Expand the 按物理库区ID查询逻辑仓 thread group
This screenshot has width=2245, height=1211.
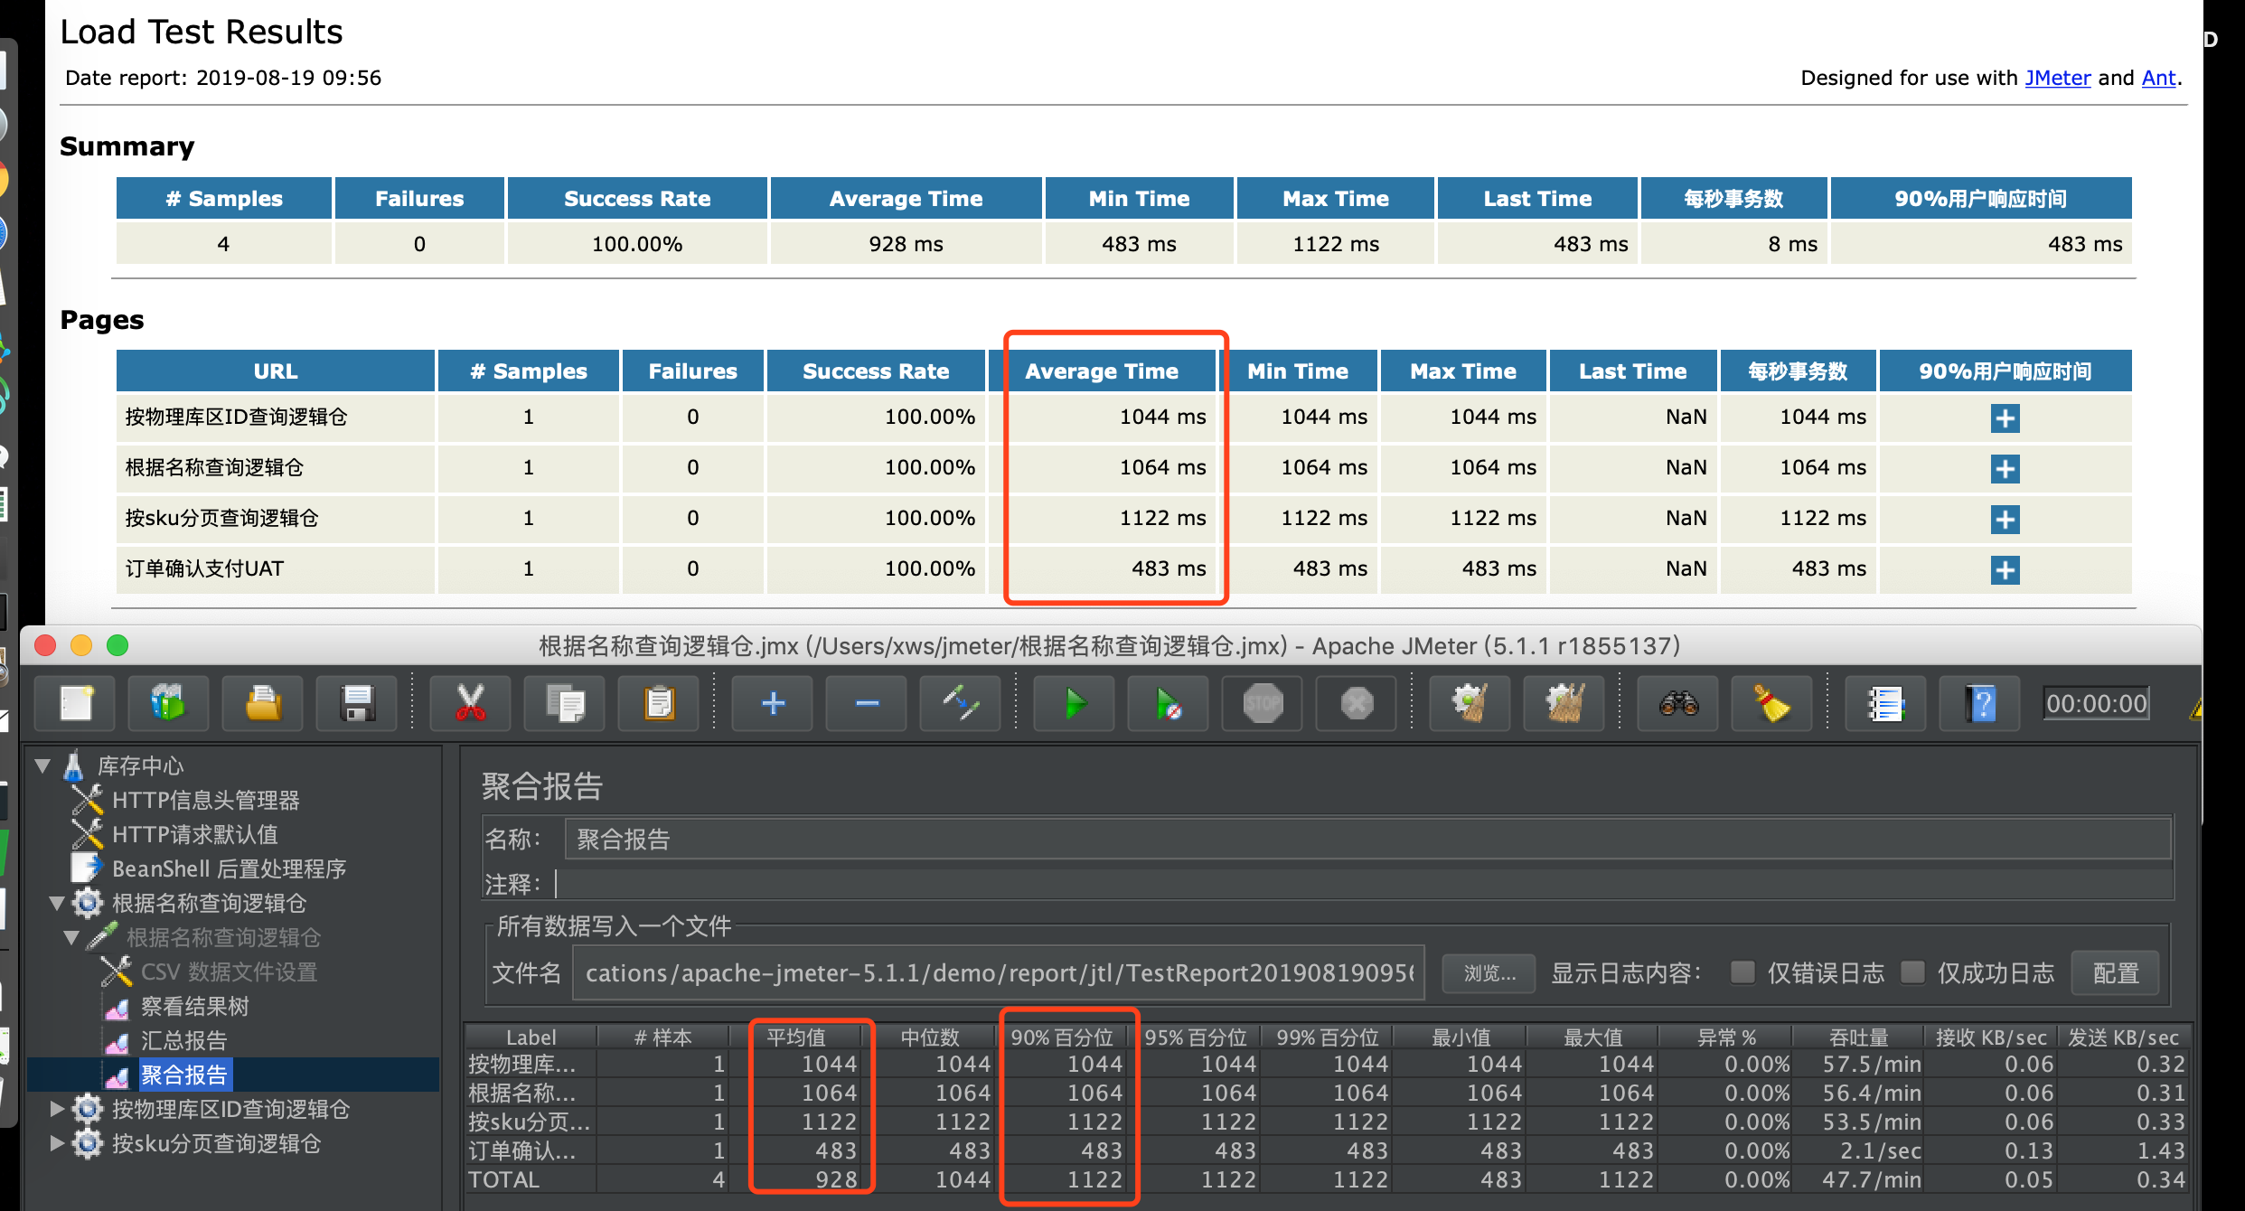57,1109
